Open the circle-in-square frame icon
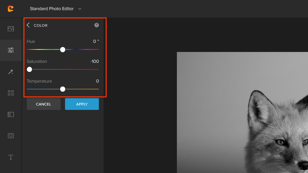308x173 pixels. pos(11,136)
